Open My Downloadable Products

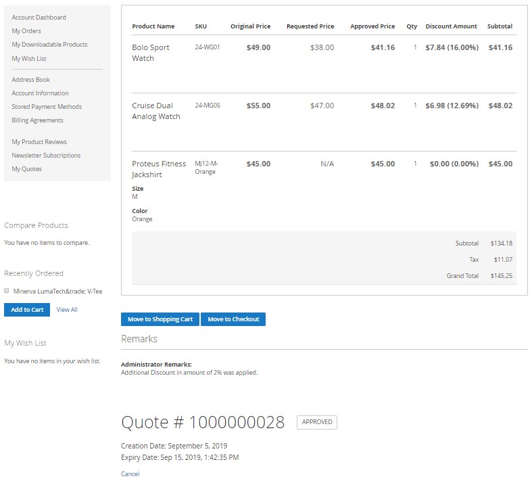(49, 45)
